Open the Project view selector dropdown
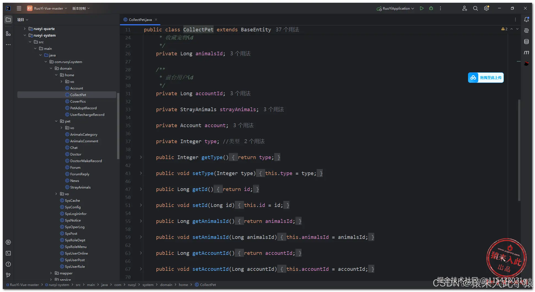 [x=23, y=20]
